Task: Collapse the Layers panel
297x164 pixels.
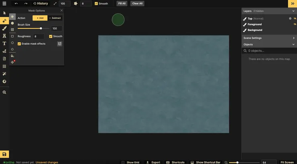Action: point(293,11)
